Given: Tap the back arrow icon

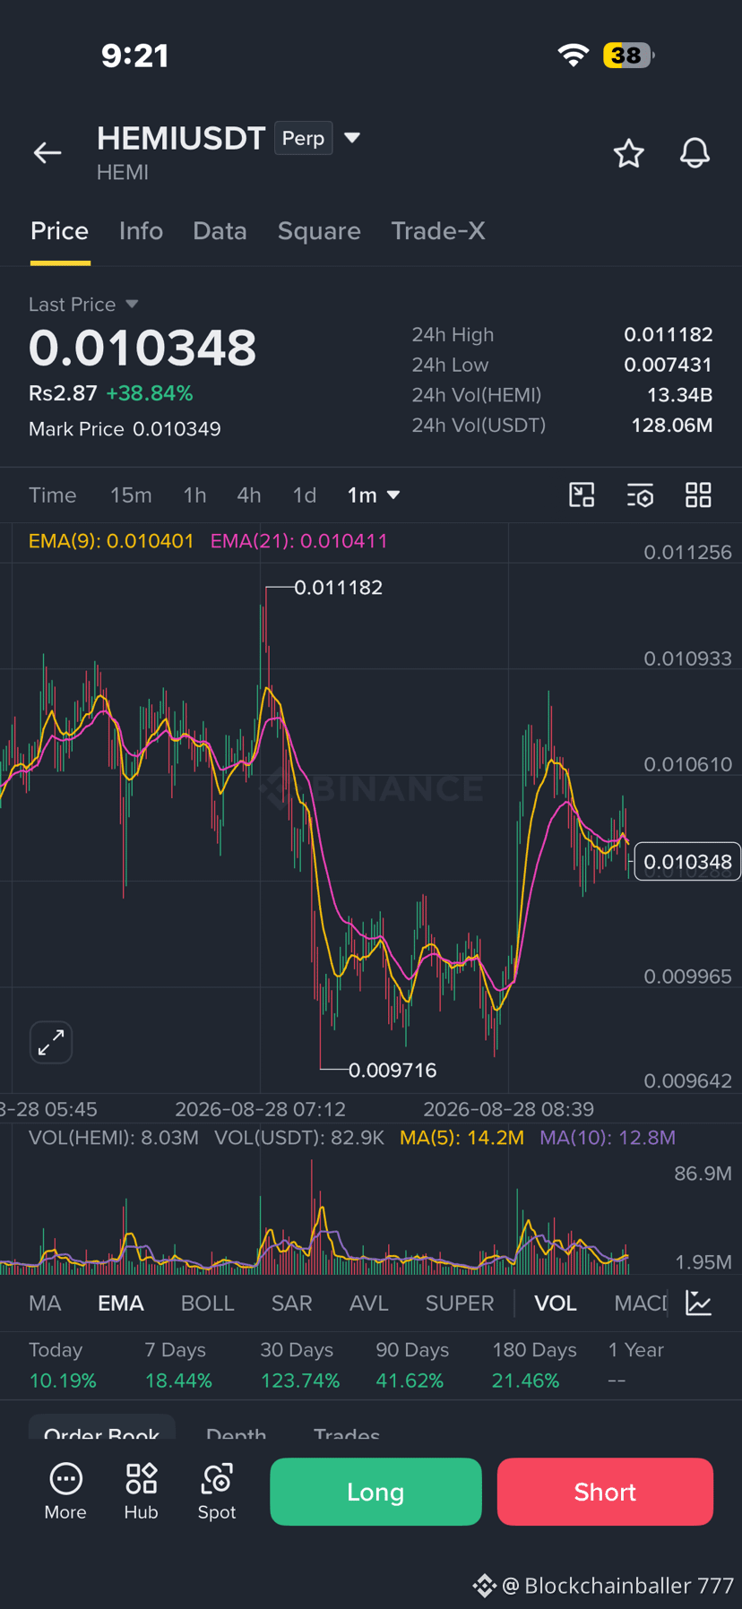Looking at the screenshot, I should [x=47, y=153].
